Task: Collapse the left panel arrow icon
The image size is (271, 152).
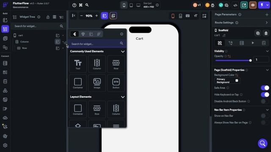Action: (74, 16)
